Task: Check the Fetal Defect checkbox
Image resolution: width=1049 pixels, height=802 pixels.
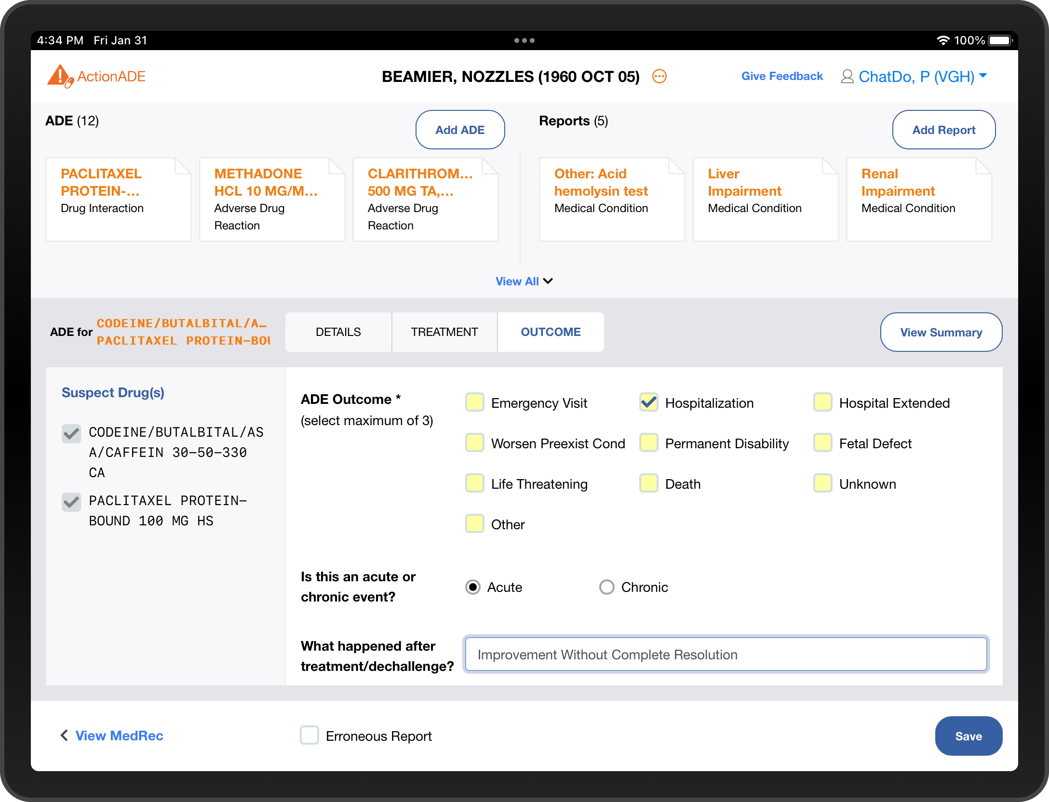Action: tap(823, 442)
